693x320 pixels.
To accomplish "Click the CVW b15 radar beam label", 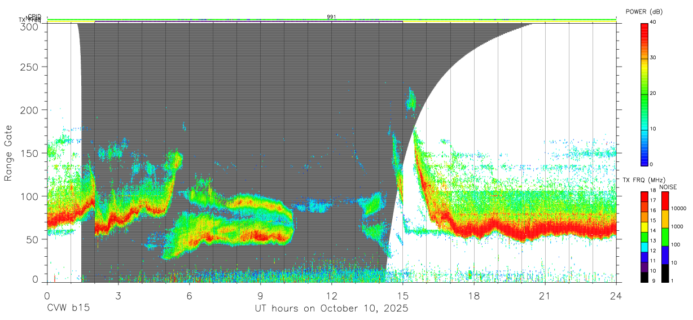I will click(68, 308).
